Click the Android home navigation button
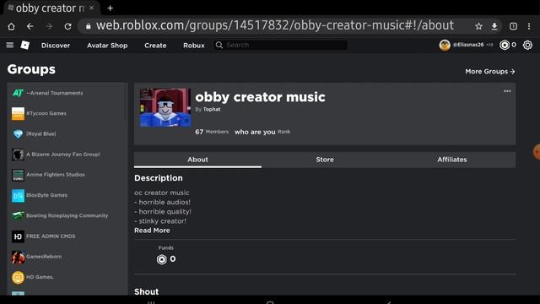Screen dimensions: 540x304 270,302
